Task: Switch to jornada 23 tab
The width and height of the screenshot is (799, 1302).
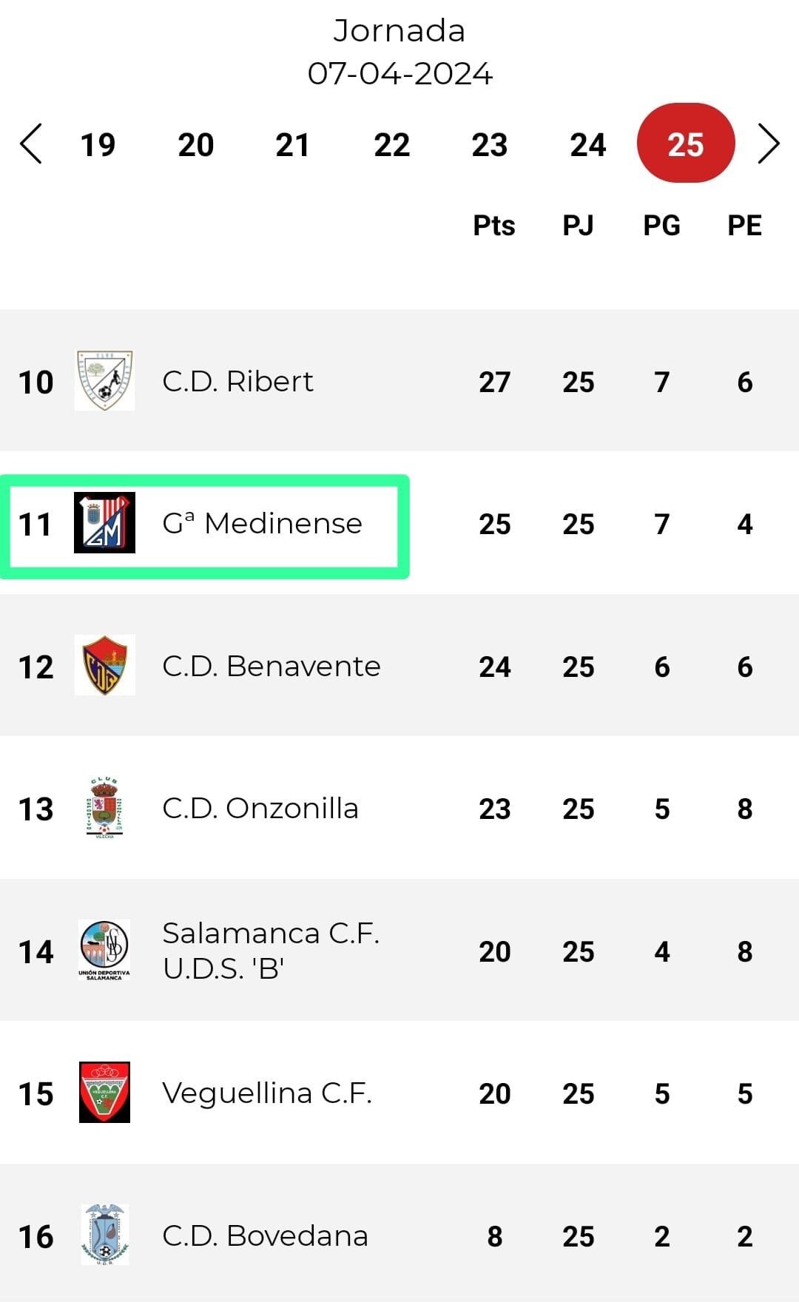Action: click(x=489, y=144)
